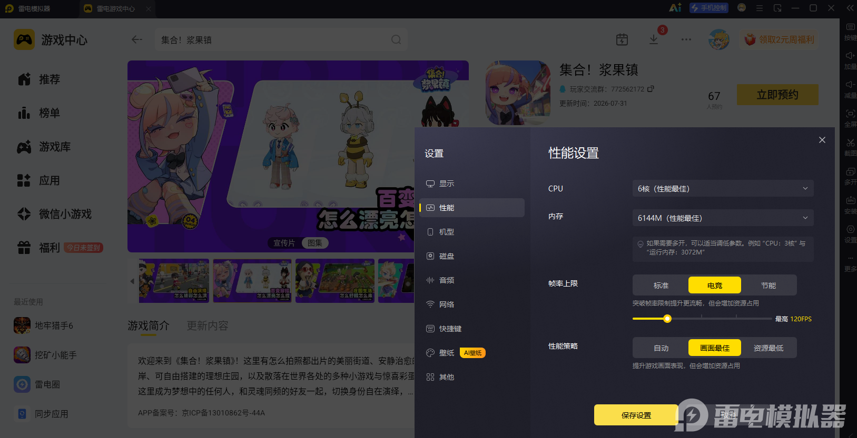
Task: Open 设置 settings in right toolbar
Action: pos(850,234)
